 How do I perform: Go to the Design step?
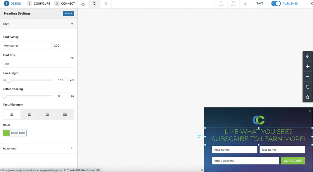coord(12,4)
